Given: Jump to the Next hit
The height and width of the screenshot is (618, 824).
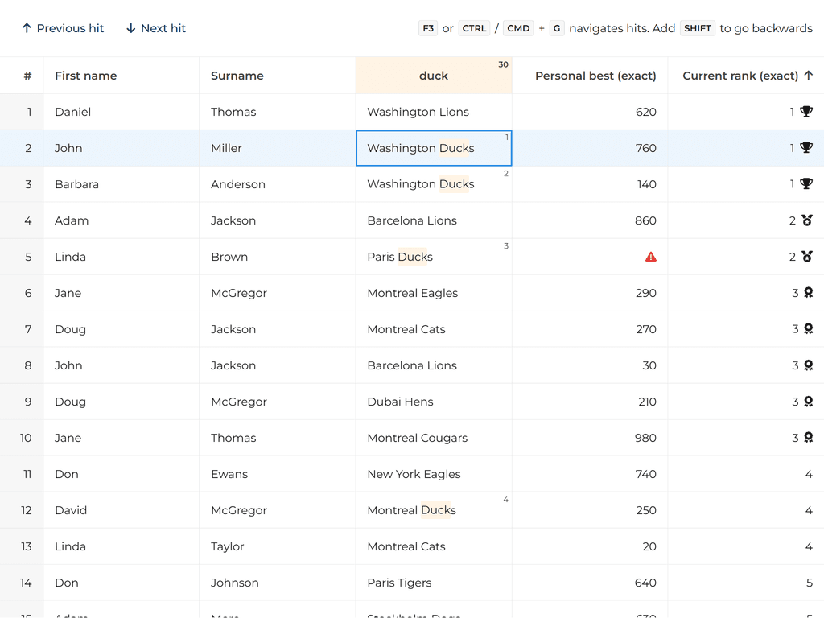Looking at the screenshot, I should 155,28.
